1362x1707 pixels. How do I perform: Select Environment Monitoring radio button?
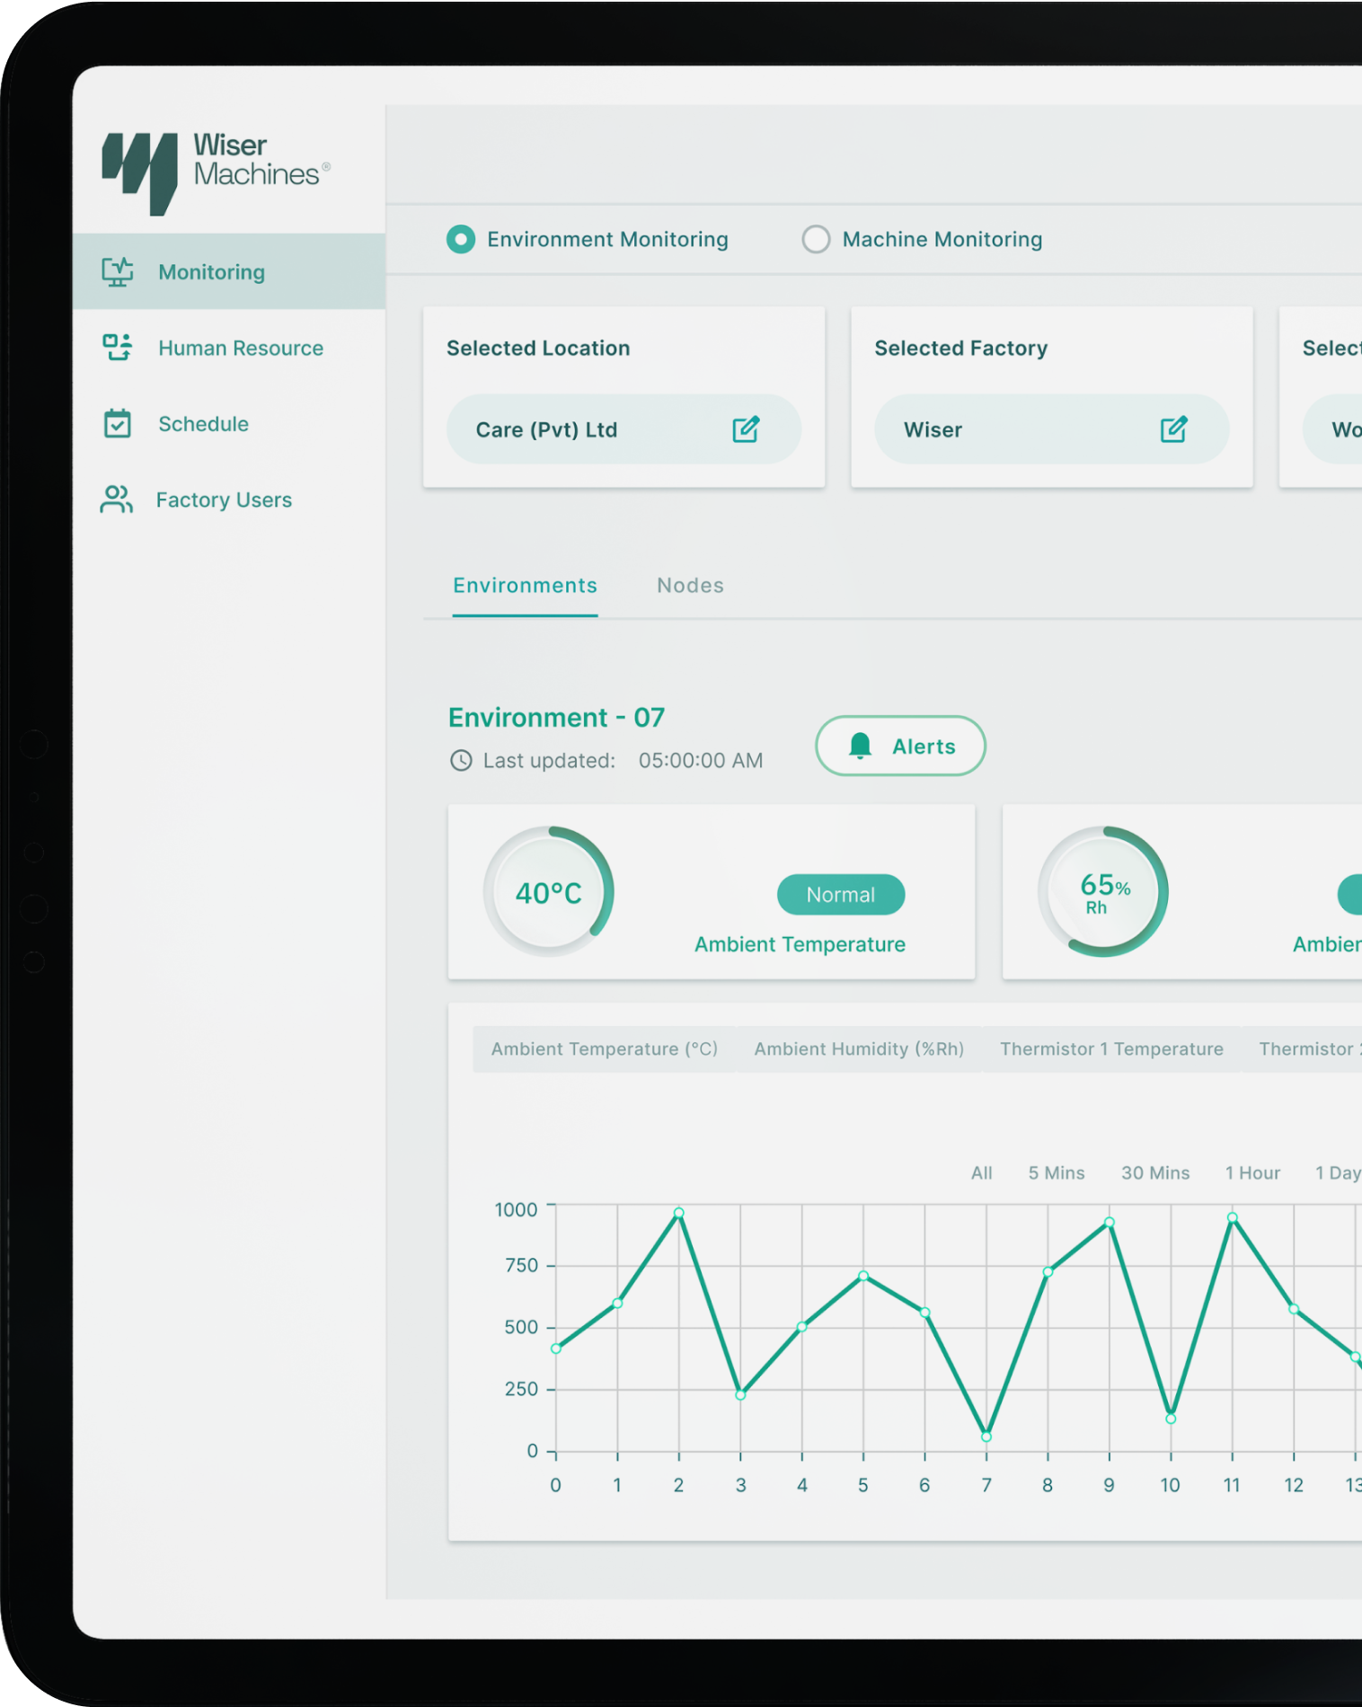(x=461, y=240)
